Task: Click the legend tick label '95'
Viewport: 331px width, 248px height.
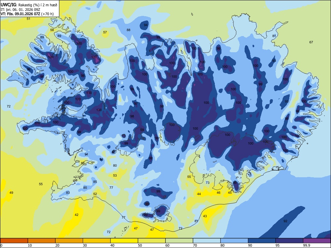Action: [278, 245]
